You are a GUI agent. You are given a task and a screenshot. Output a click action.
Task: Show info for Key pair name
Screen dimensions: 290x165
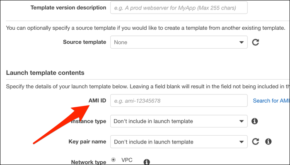click(x=268, y=141)
